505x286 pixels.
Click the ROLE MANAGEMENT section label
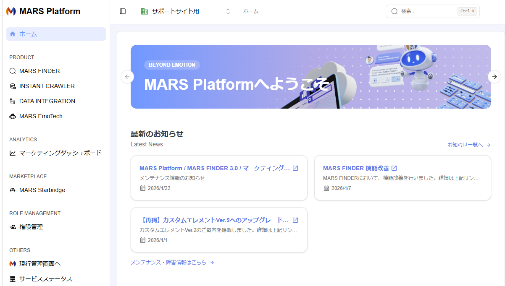click(x=35, y=213)
